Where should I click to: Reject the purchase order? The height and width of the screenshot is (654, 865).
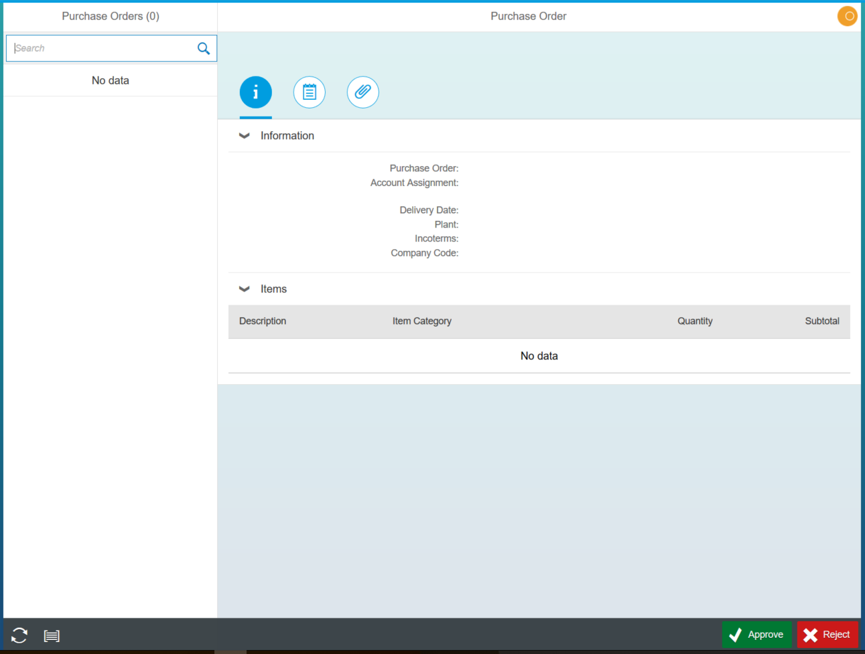point(827,634)
